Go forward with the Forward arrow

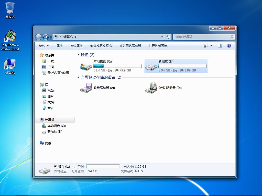pyautogui.click(x=46, y=37)
